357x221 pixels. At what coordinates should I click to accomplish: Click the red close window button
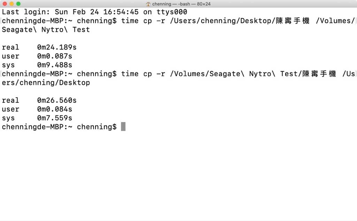pyautogui.click(x=5, y=3)
